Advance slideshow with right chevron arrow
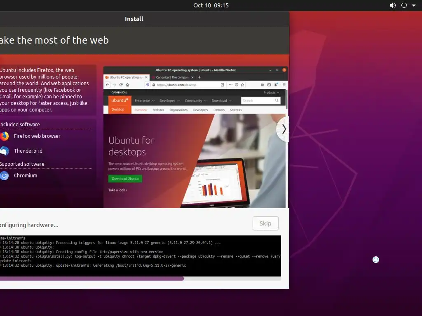Image resolution: width=422 pixels, height=316 pixels. pyautogui.click(x=284, y=129)
